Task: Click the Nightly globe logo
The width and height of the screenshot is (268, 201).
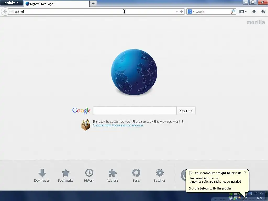Action: pyautogui.click(x=134, y=72)
